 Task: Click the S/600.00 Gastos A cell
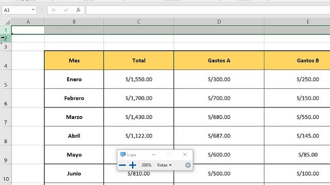point(219,155)
